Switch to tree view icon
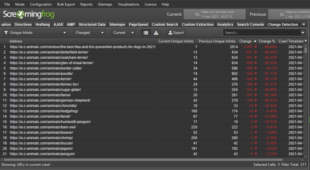310x170 pixels. [x=156, y=33]
